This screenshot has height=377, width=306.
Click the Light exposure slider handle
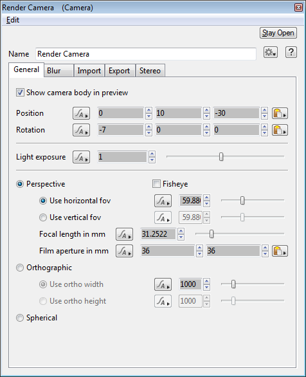[221, 157]
